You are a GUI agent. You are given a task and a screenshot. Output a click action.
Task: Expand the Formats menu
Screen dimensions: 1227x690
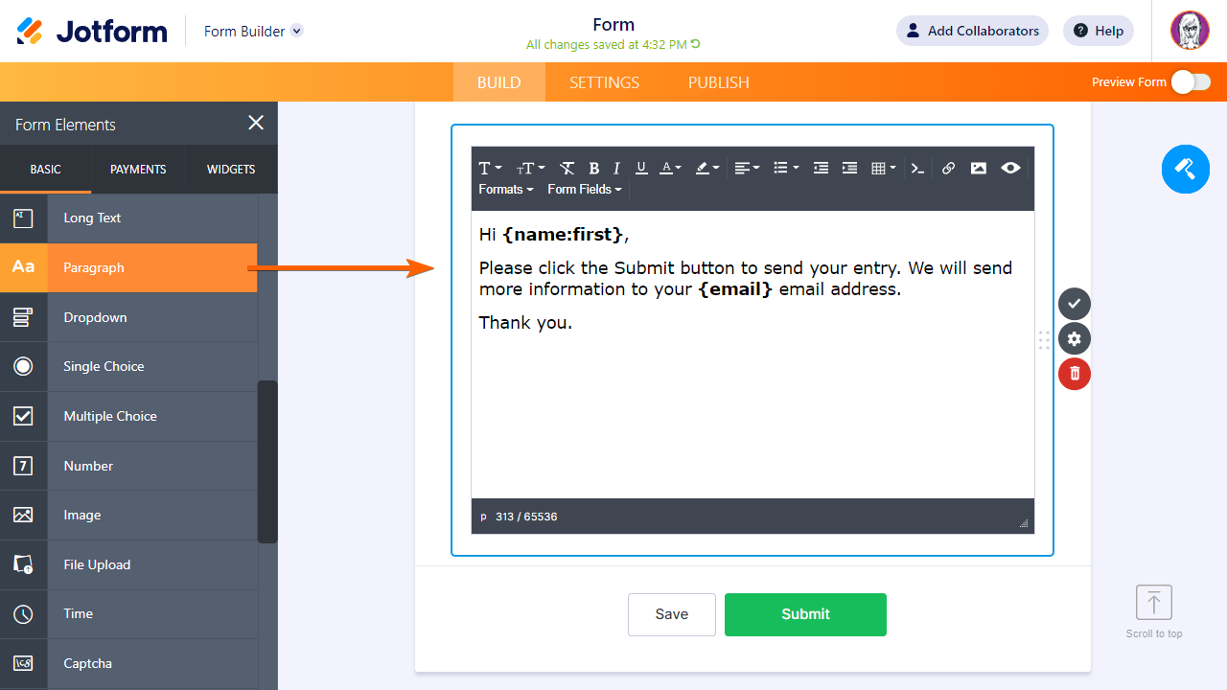click(505, 189)
